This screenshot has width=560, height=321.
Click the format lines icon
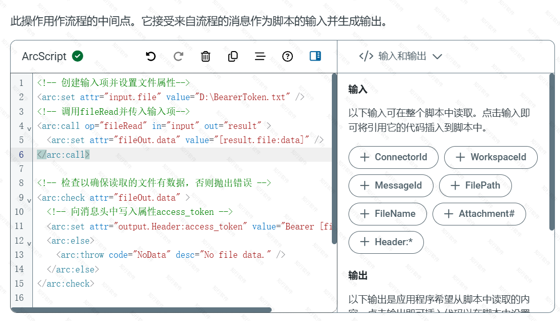[260, 56]
